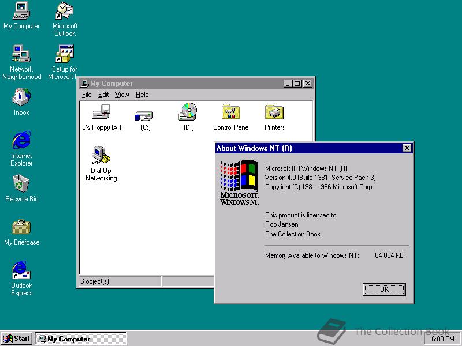Open the Edit menu in My Computer
The height and width of the screenshot is (346, 462).
pos(103,95)
